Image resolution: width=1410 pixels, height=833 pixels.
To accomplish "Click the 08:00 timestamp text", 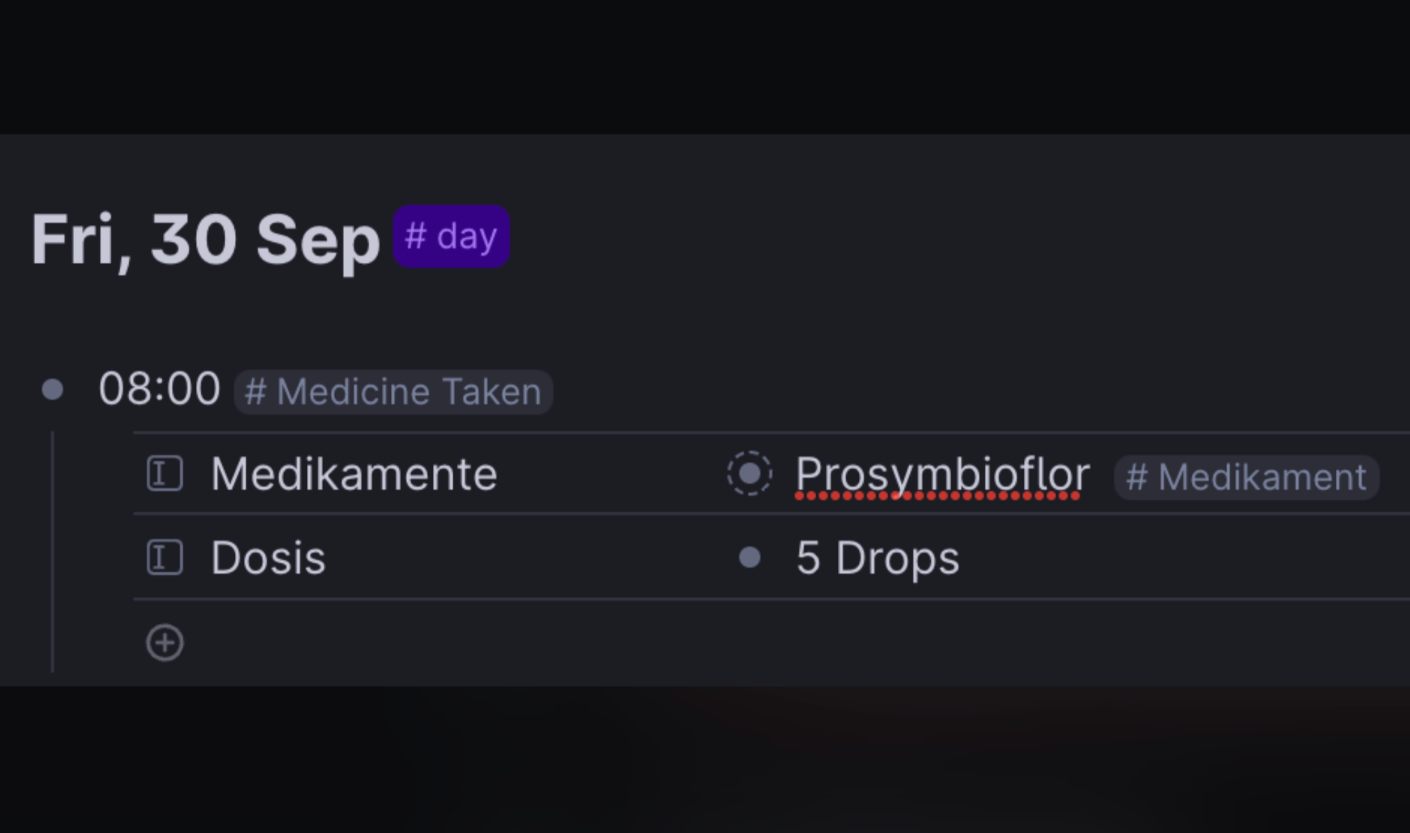I will [x=159, y=389].
